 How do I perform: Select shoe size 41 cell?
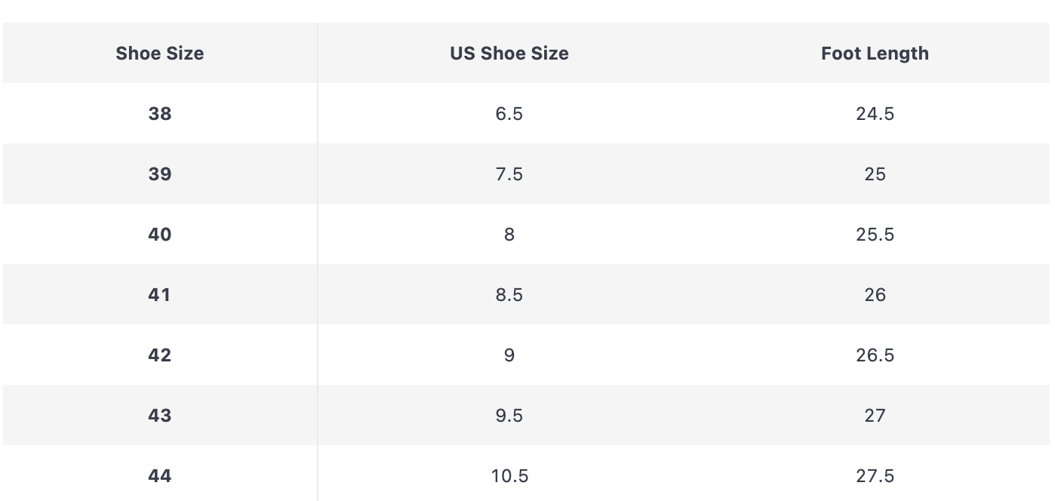(159, 295)
